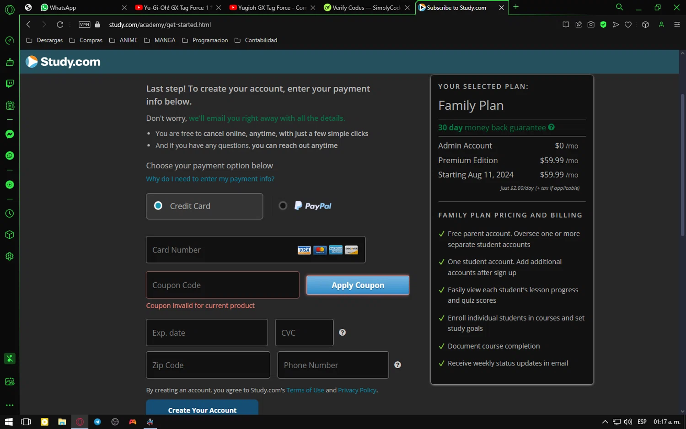Click the CVC help question mark
Image resolution: width=686 pixels, height=429 pixels.
pyautogui.click(x=342, y=332)
